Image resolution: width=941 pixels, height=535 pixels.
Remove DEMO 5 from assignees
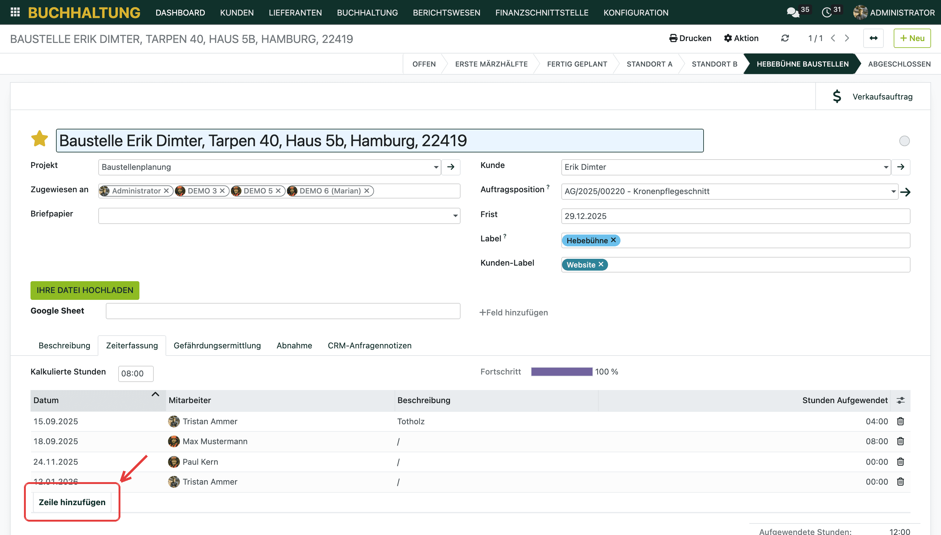[278, 191]
